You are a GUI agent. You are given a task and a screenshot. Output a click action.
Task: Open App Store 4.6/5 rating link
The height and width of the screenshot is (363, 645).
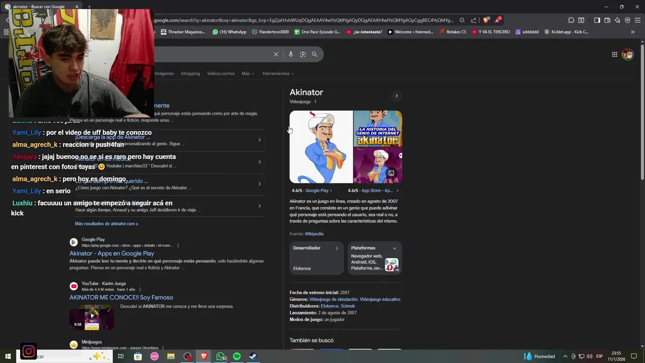pos(373,191)
